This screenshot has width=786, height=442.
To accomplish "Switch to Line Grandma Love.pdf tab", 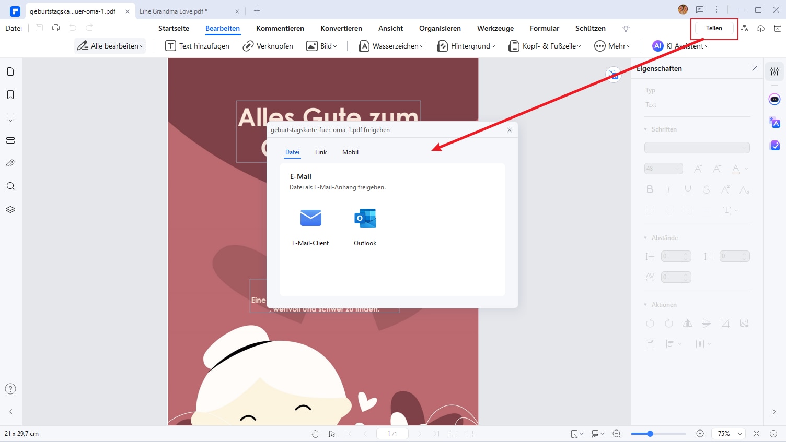I will (174, 11).
